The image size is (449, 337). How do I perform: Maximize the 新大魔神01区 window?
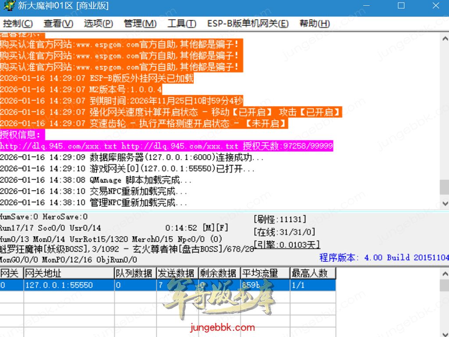[401, 6]
